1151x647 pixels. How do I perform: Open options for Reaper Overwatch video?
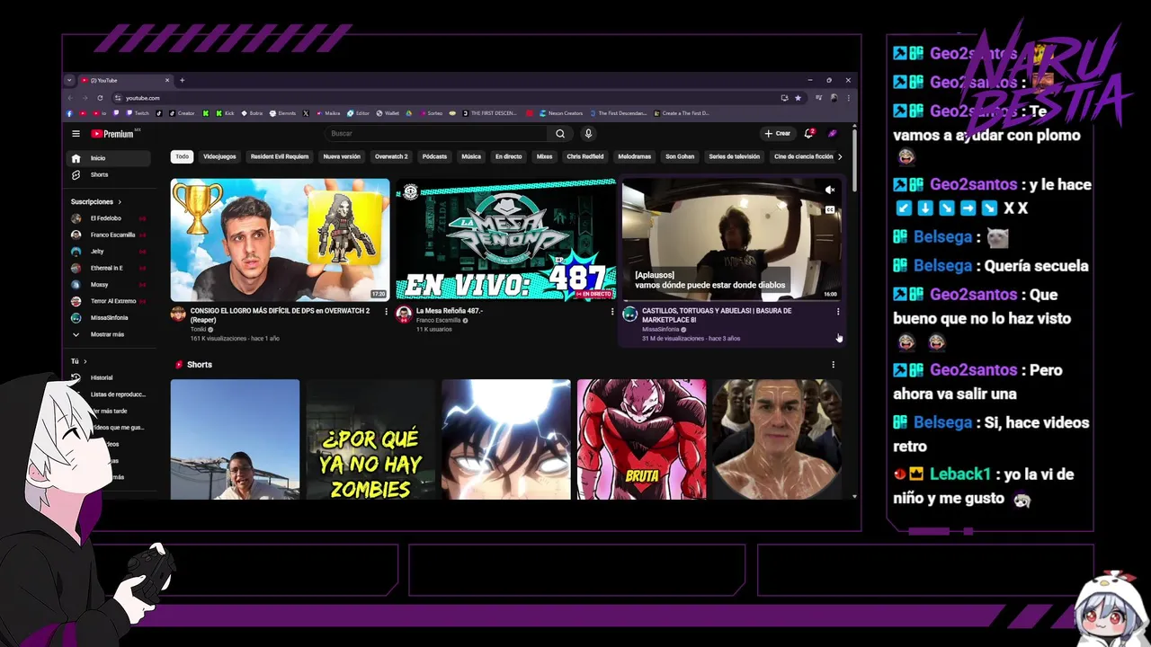point(387,312)
